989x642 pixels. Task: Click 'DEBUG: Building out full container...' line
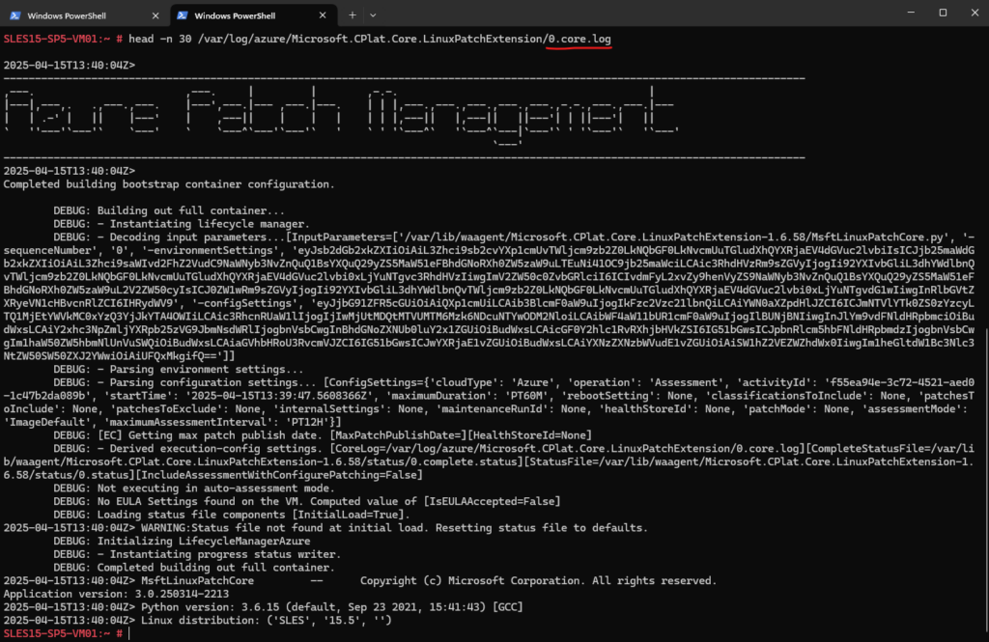pyautogui.click(x=169, y=210)
